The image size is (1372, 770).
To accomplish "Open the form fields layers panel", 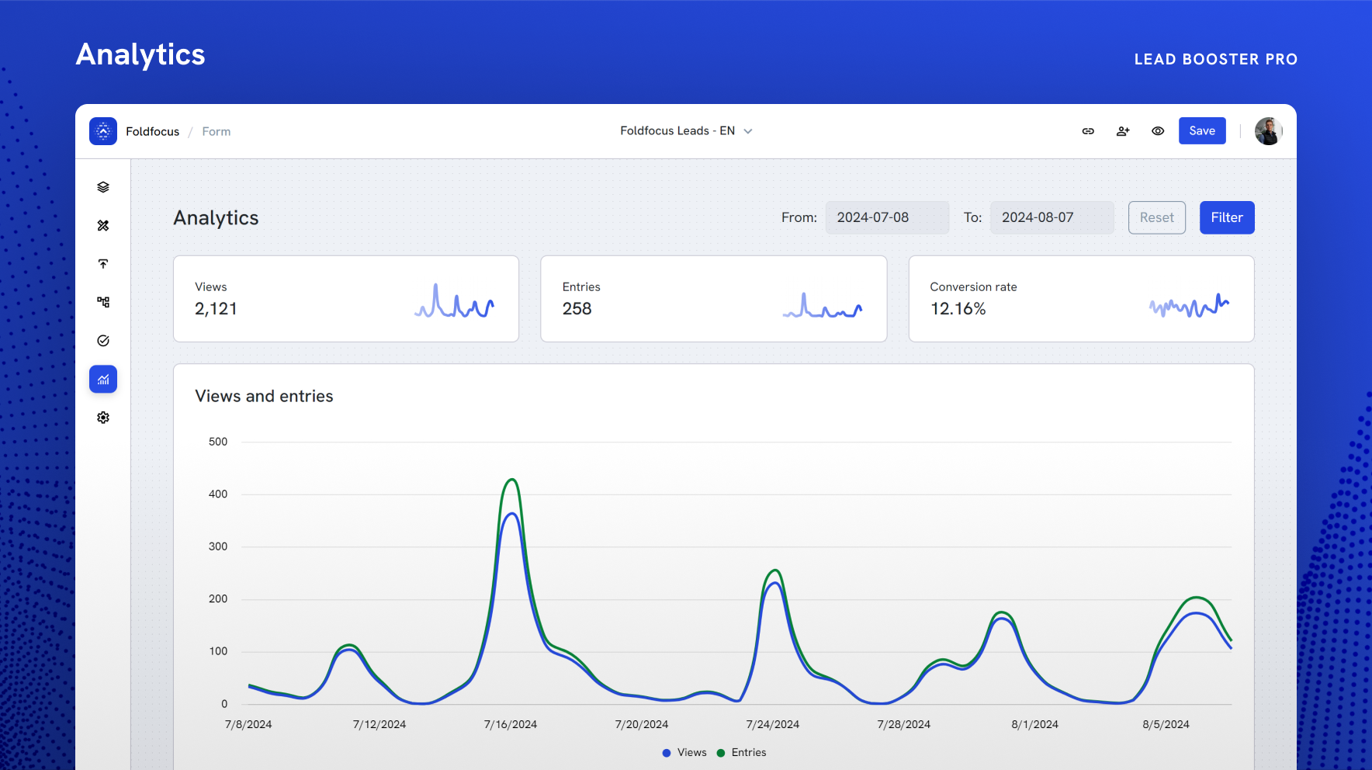I will pyautogui.click(x=102, y=186).
